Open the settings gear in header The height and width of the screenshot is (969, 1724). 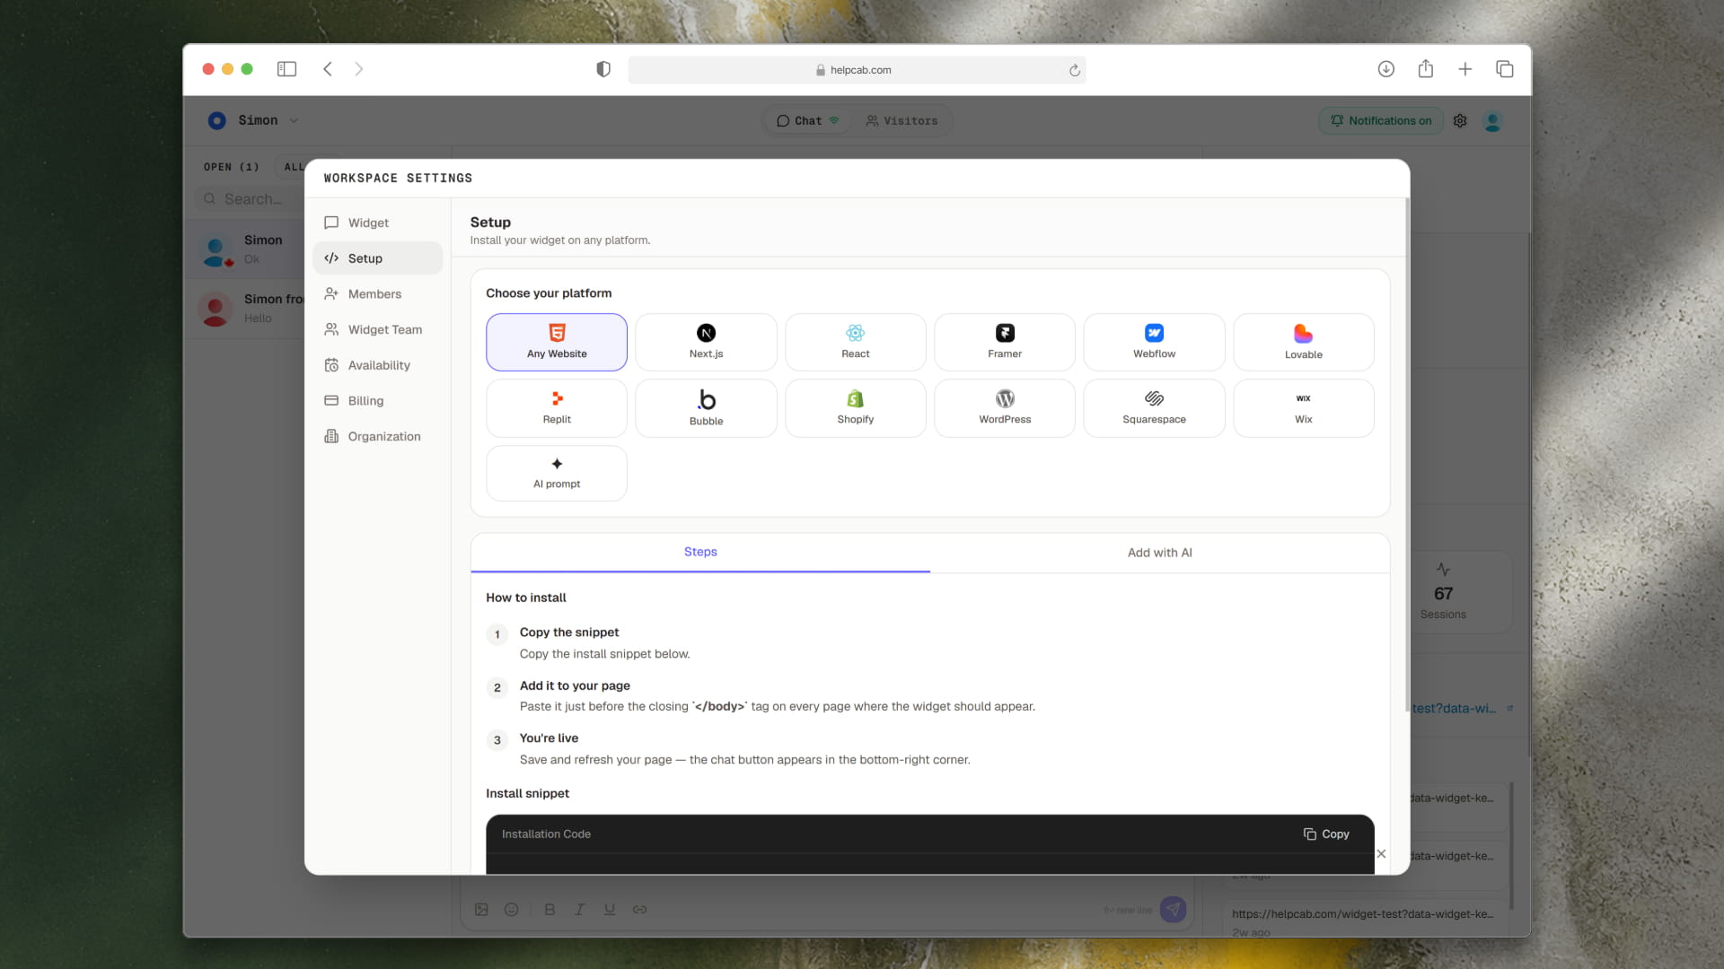point(1460,121)
